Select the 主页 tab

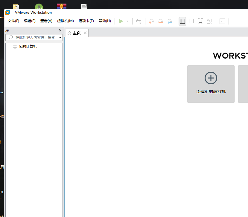77,33
